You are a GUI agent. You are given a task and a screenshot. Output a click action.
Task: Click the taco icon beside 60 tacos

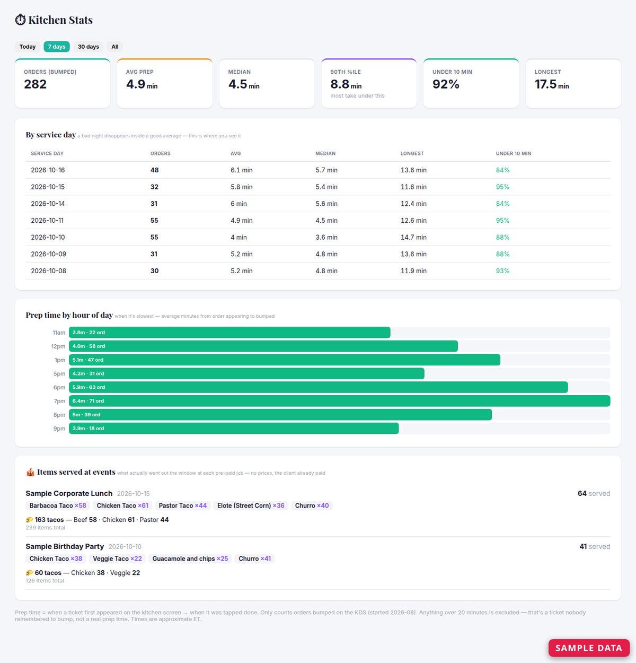[x=30, y=573]
